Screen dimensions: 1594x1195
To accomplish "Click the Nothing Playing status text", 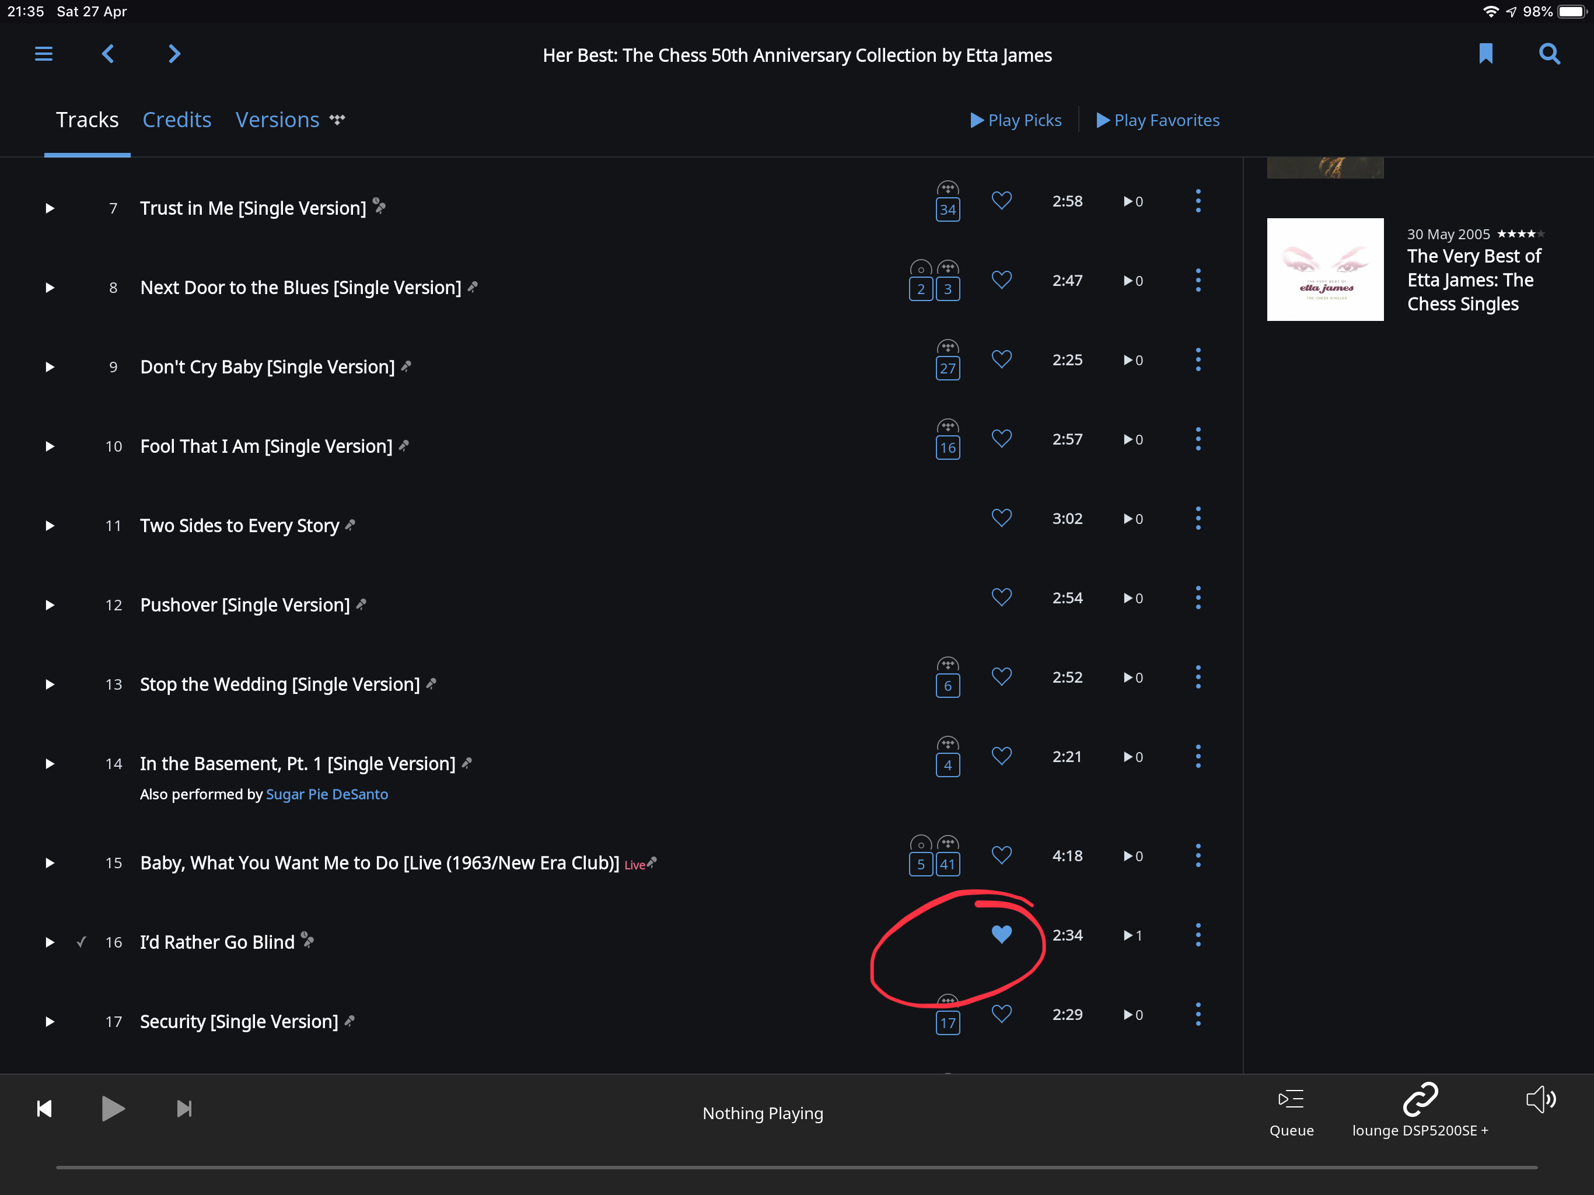I will click(x=763, y=1113).
